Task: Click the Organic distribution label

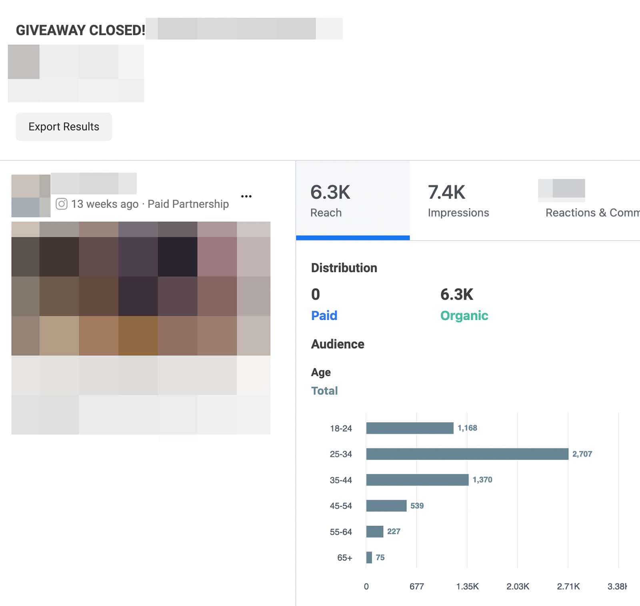Action: tap(464, 315)
